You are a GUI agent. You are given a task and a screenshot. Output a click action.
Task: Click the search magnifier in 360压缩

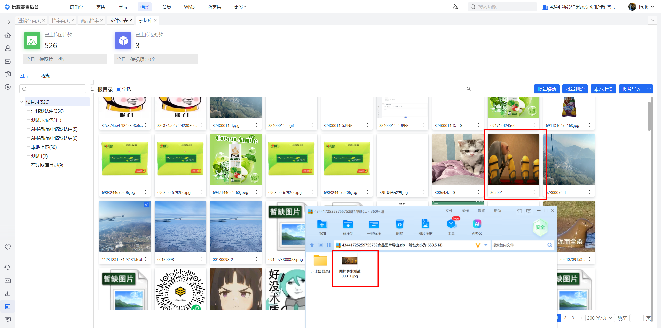click(550, 245)
